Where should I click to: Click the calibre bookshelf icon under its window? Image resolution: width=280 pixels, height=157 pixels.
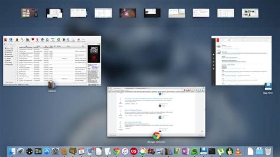pyautogui.click(x=52, y=85)
